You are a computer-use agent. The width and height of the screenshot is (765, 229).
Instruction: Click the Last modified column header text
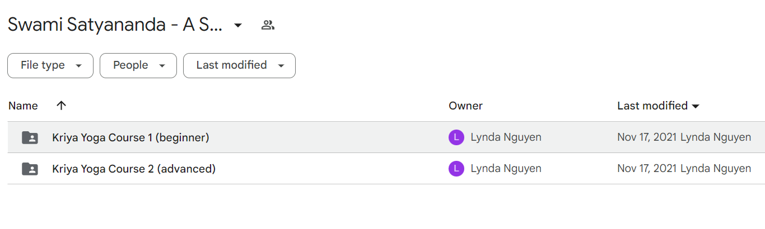(x=652, y=106)
